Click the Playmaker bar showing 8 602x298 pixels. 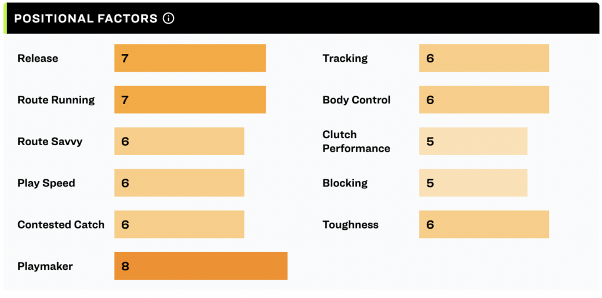click(201, 266)
